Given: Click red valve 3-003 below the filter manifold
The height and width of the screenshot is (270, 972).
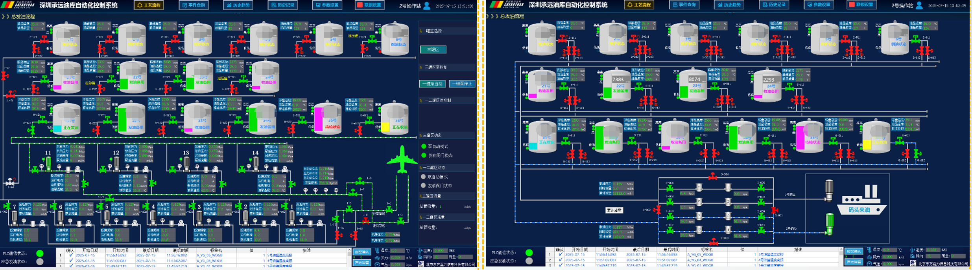Looking at the screenshot, I should 714,241.
